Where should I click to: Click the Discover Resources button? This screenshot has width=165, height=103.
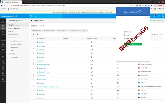point(49,31)
